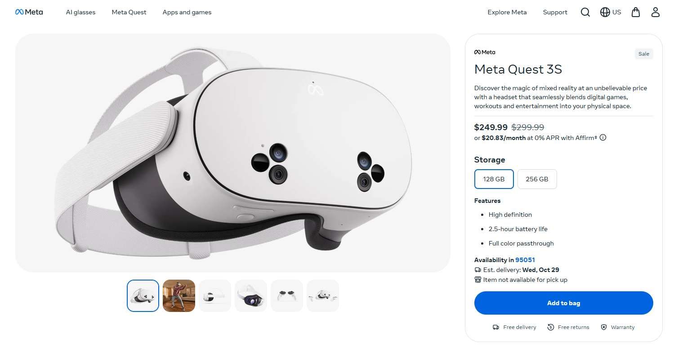The height and width of the screenshot is (364, 687).
Task: Expand the Meta Quest menu
Action: (129, 12)
